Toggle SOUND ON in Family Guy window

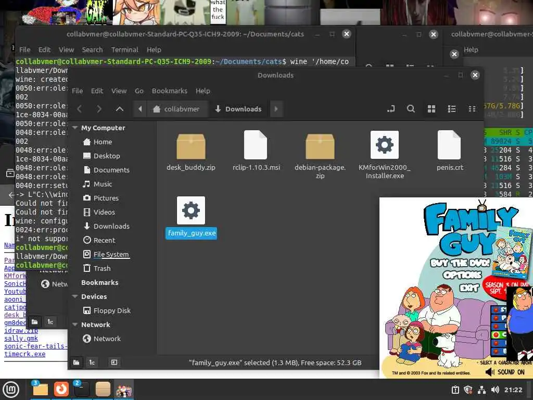point(505,372)
